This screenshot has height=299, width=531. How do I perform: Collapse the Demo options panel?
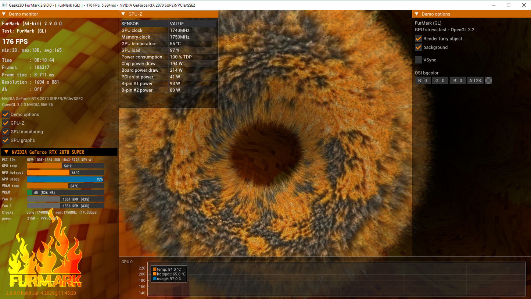416,14
